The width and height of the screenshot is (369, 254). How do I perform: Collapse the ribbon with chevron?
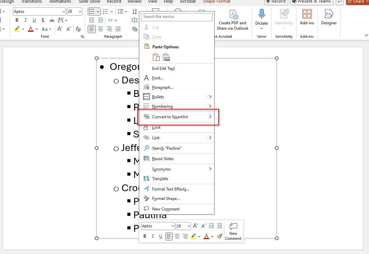pos(366,35)
